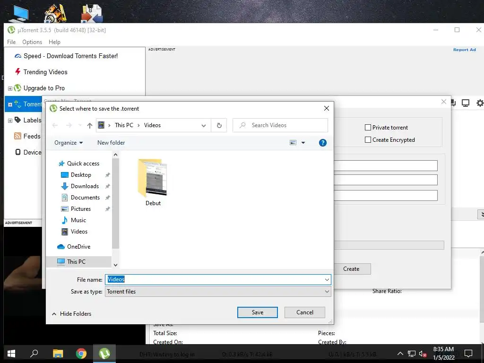Image resolution: width=484 pixels, height=363 pixels.
Task: Open the help question mark icon
Action: (x=322, y=143)
